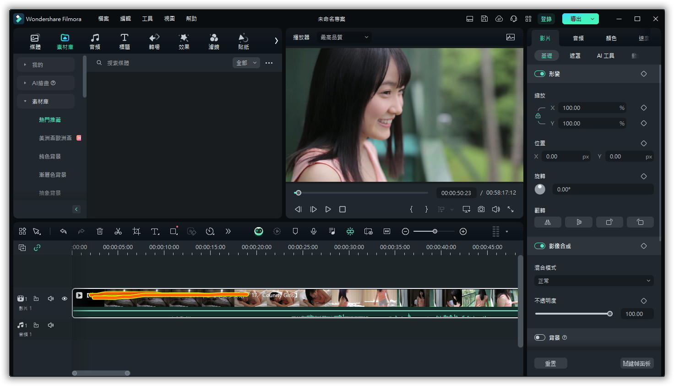
Task: Enable the 背景 background toggle
Action: coord(540,337)
